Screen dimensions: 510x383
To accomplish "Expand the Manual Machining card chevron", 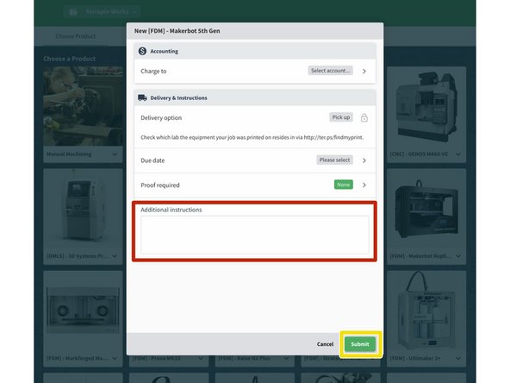I will pyautogui.click(x=115, y=154).
